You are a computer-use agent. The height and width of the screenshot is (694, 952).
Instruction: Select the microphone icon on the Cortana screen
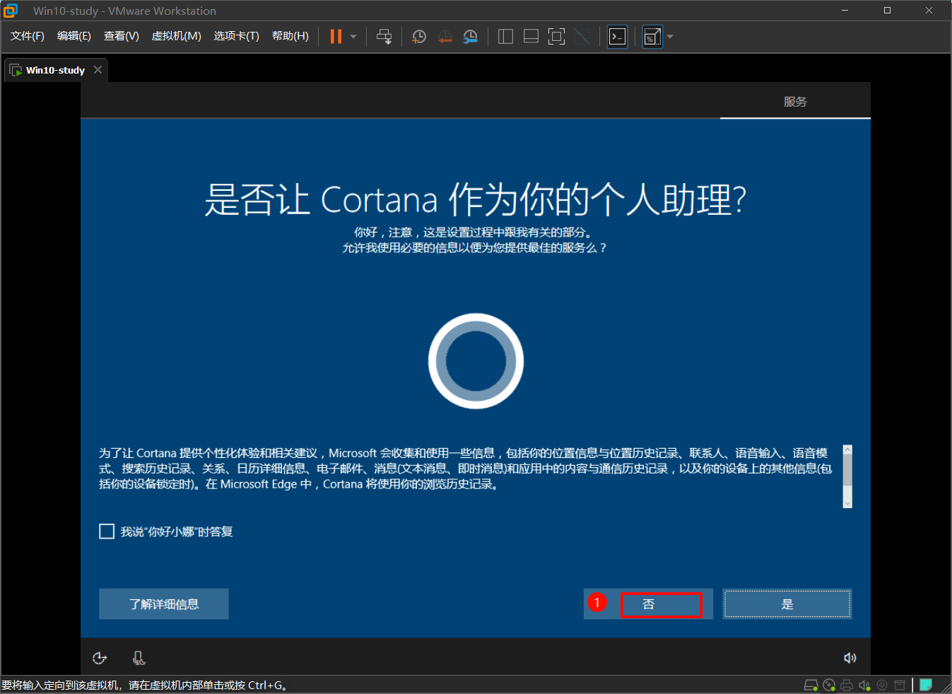139,657
